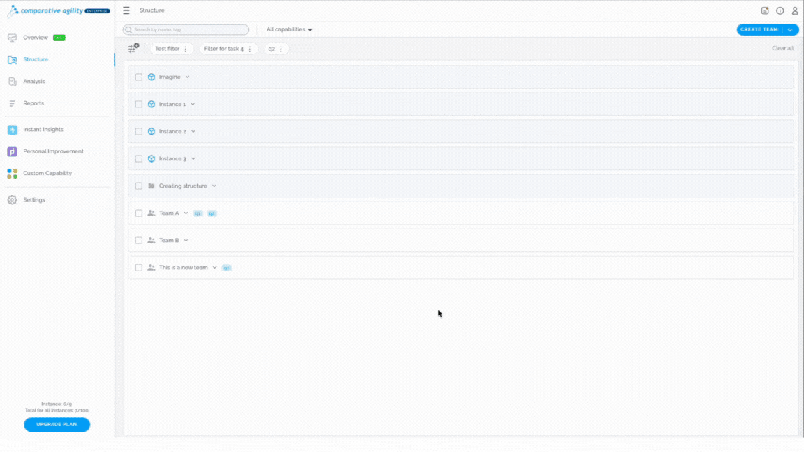Screen dimensions: 804x452
Task: Open Personal Improvement purple icon
Action: click(13, 151)
